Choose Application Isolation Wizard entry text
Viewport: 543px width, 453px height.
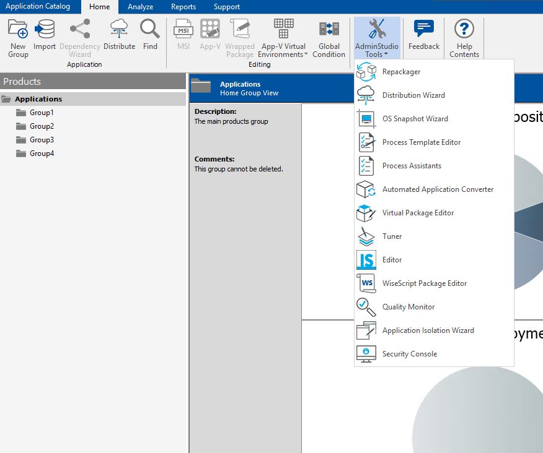point(428,330)
